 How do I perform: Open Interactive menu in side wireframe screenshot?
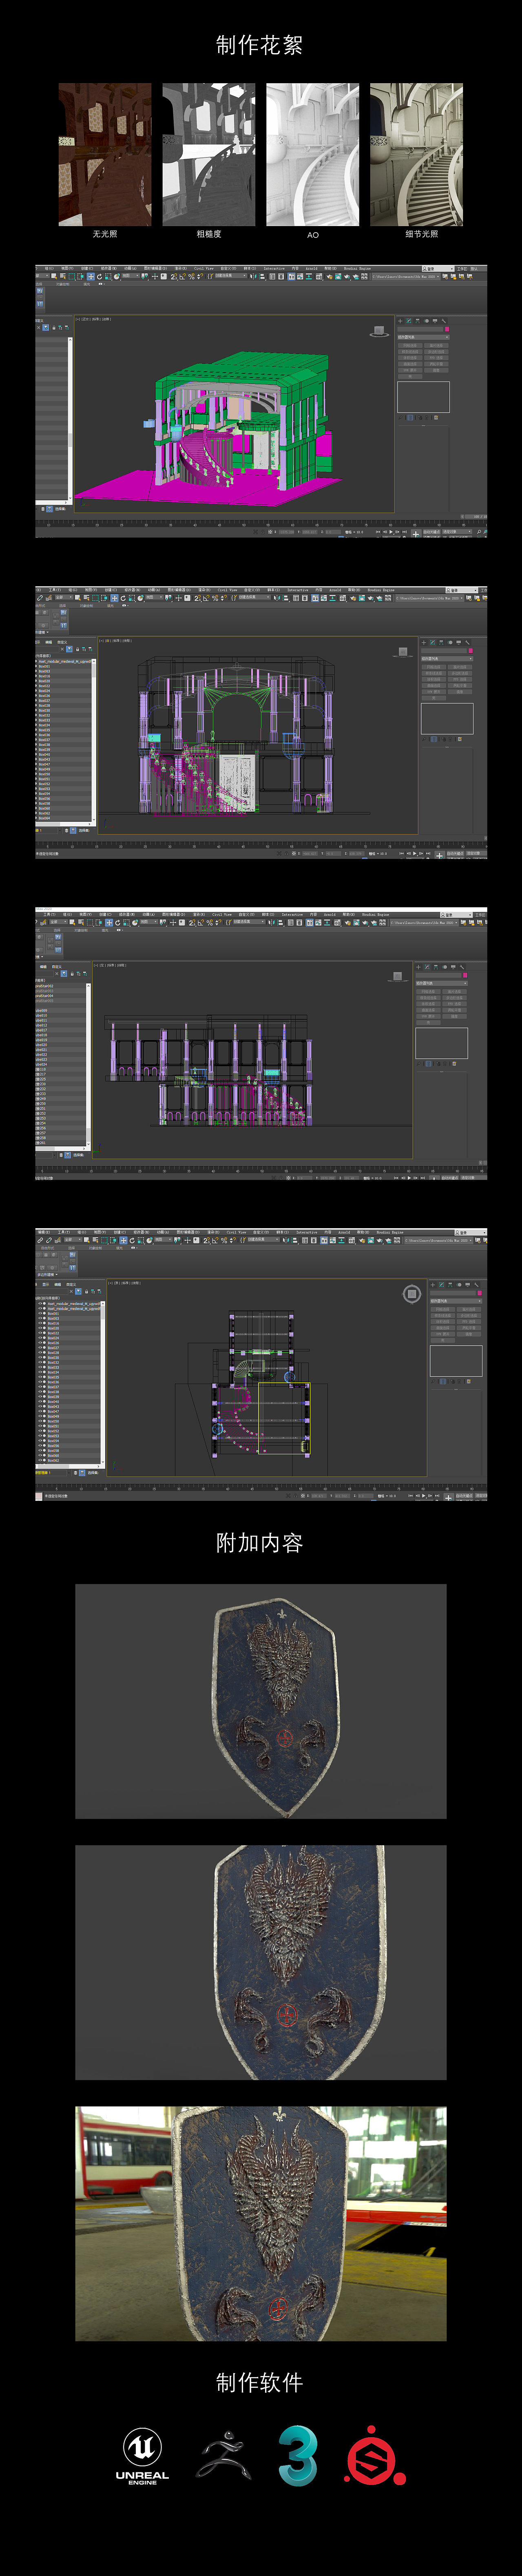coord(292,914)
